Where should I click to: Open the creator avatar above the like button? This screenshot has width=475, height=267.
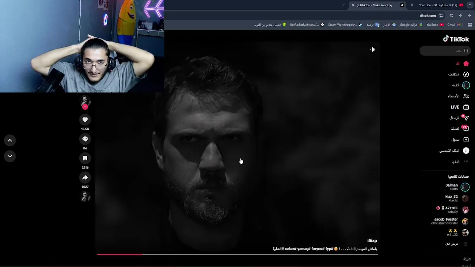pyautogui.click(x=85, y=100)
